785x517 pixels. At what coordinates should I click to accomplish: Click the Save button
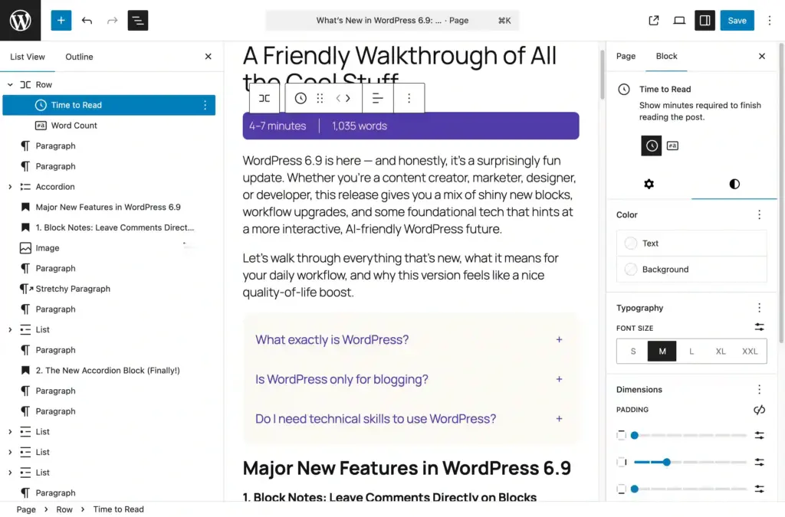pyautogui.click(x=737, y=21)
